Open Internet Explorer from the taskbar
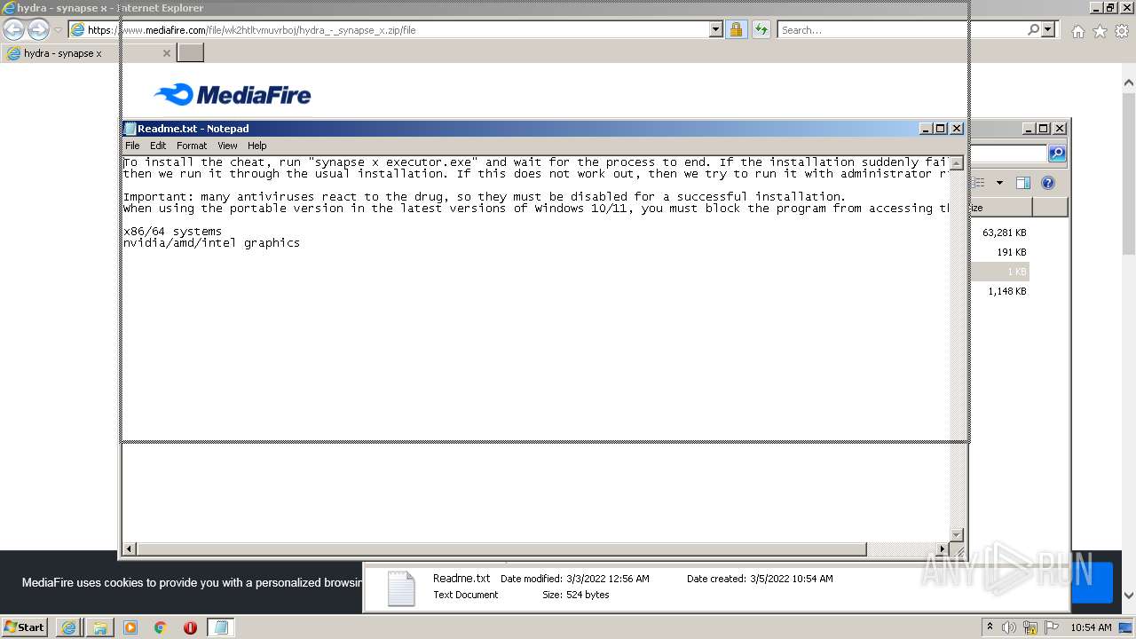This screenshot has width=1136, height=639. tap(69, 627)
